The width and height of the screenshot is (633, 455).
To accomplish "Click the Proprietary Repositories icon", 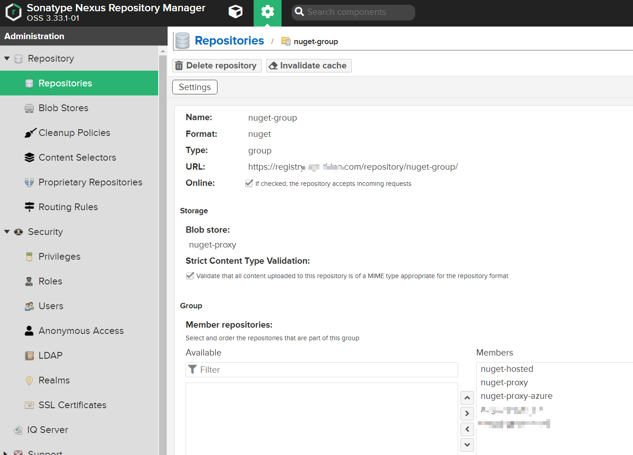I will click(29, 182).
